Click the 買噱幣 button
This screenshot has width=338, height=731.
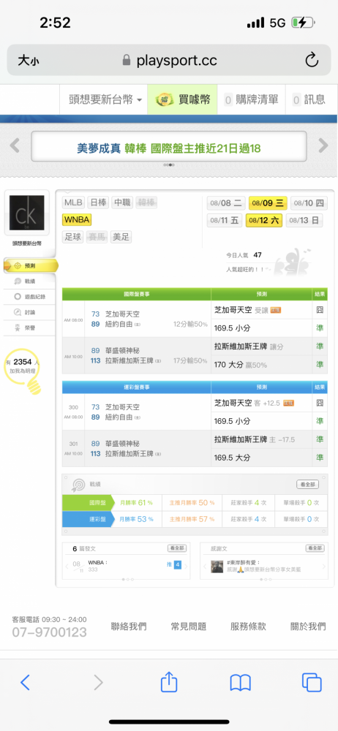point(183,99)
